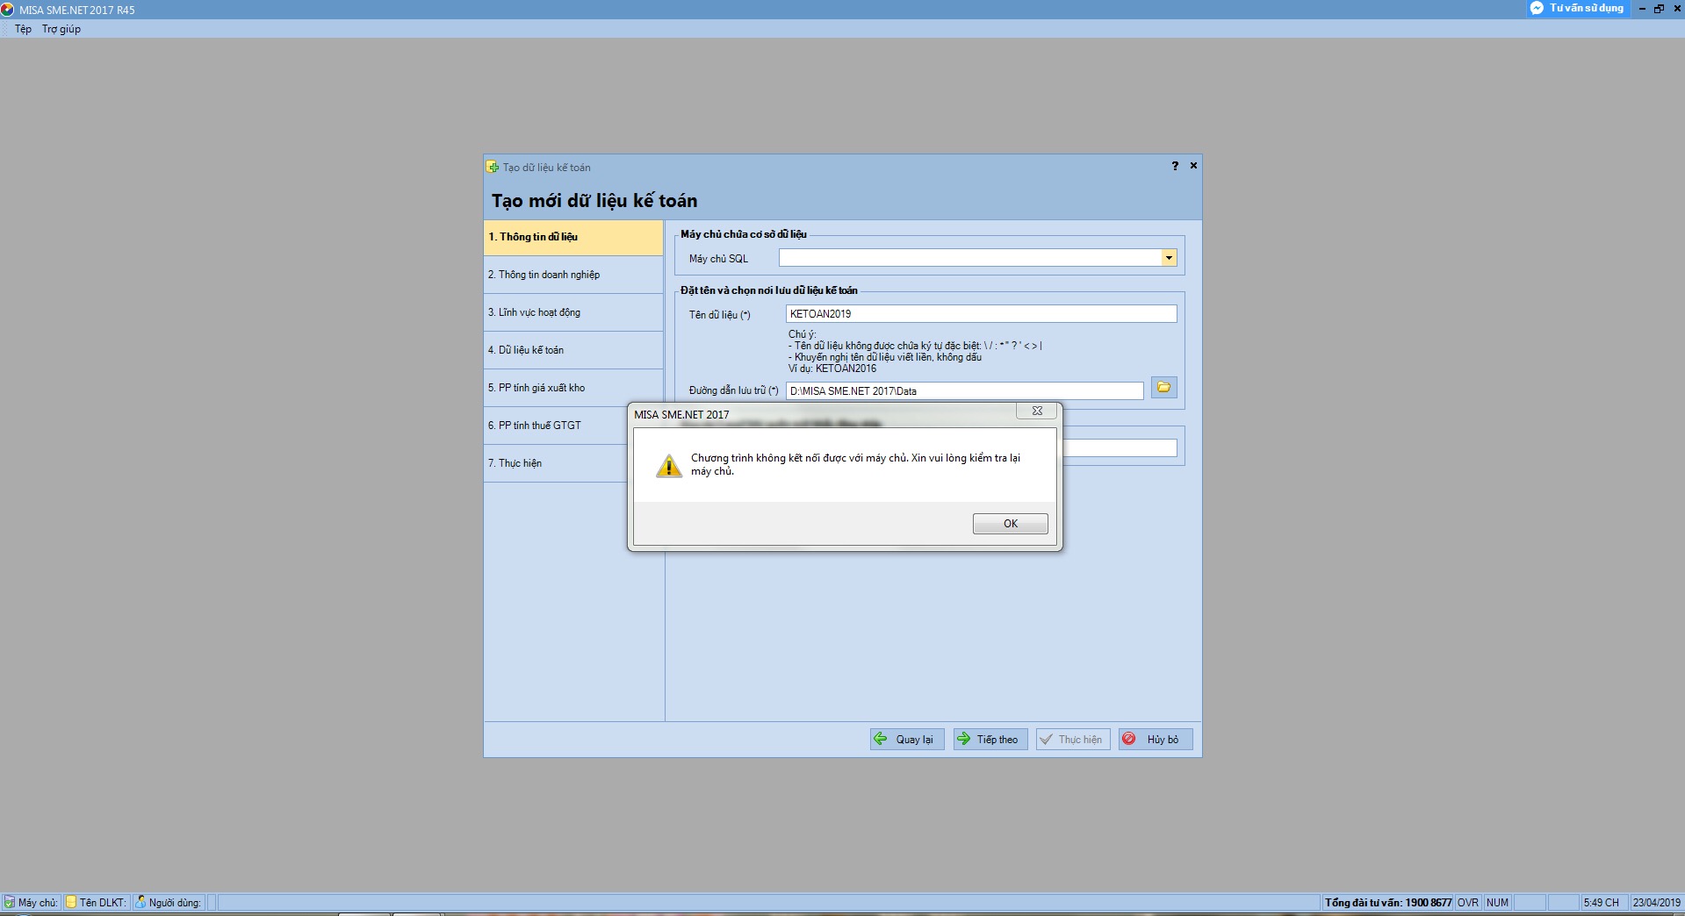This screenshot has width=1685, height=916.
Task: Click the Tiếp theo next button
Action: click(x=990, y=740)
